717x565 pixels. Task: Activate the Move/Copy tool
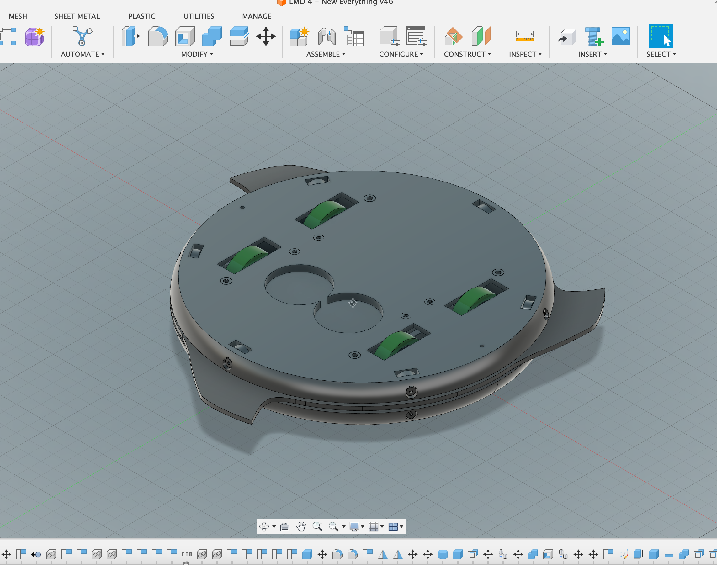(266, 36)
